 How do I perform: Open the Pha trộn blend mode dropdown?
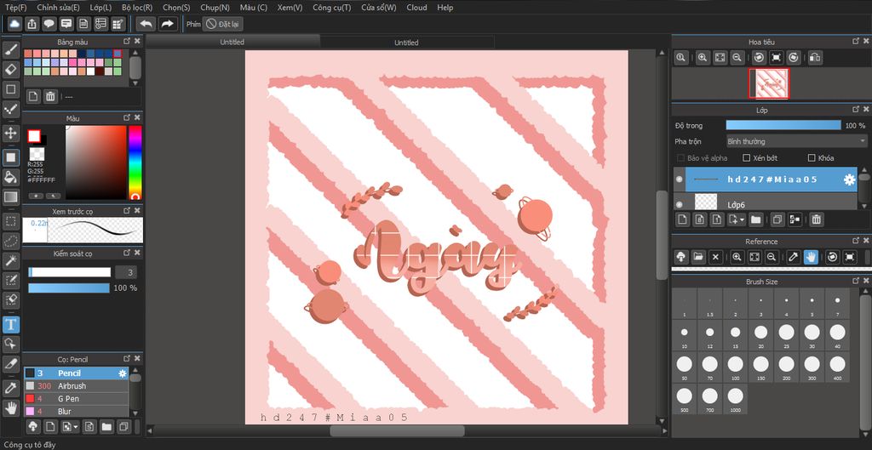(x=797, y=142)
